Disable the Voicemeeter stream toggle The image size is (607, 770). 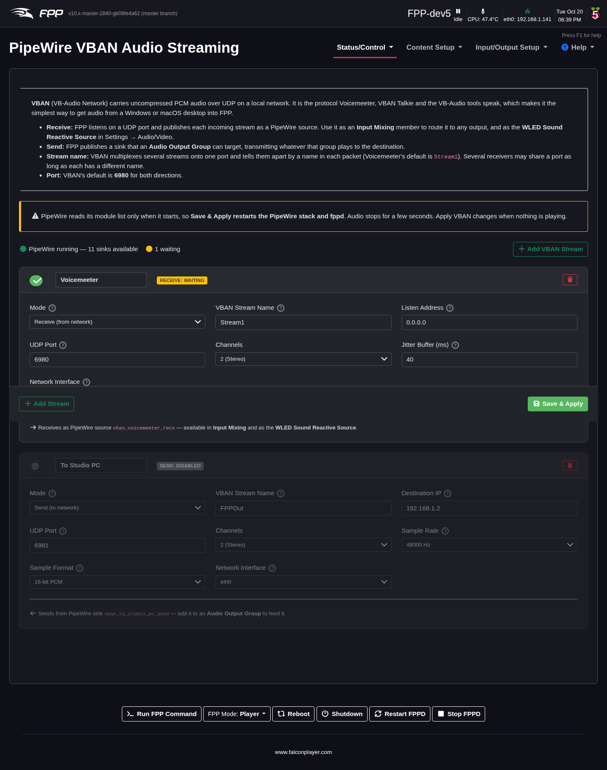point(36,280)
